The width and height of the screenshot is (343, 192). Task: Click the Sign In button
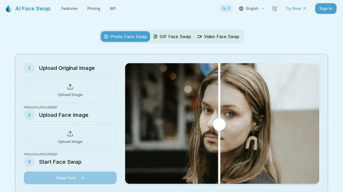(x=326, y=8)
